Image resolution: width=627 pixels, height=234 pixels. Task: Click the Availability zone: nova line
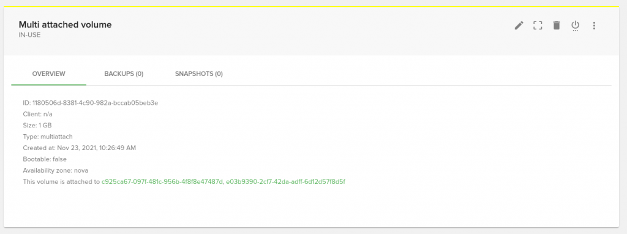tap(55, 170)
